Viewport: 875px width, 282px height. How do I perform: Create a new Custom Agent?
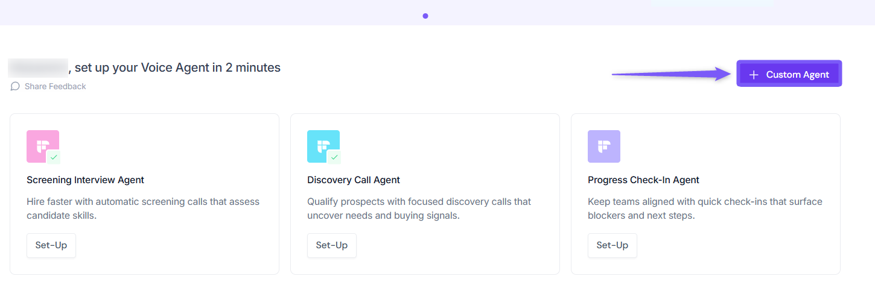(x=789, y=75)
